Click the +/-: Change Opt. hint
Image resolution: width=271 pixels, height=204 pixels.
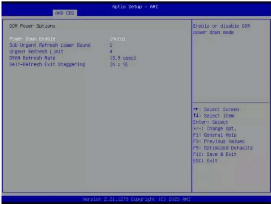click(x=215, y=129)
